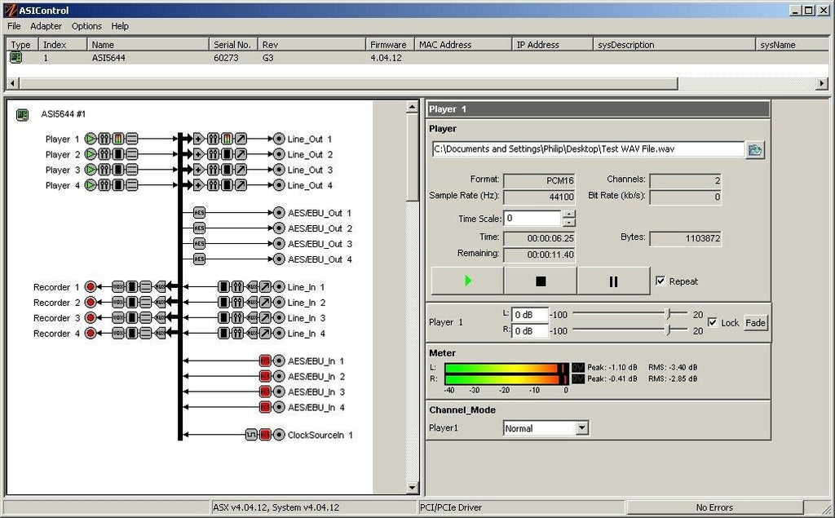Select the ClockSourceIn 1 waveform icon
Image resolution: width=835 pixels, height=518 pixels.
tap(251, 435)
